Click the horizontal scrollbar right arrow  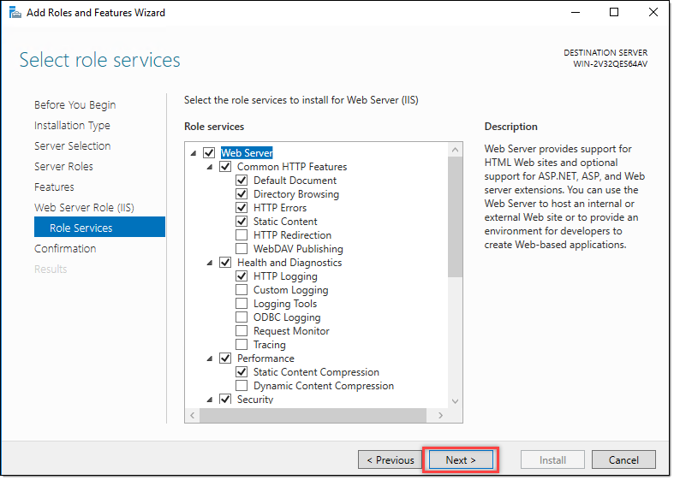pyautogui.click(x=442, y=415)
